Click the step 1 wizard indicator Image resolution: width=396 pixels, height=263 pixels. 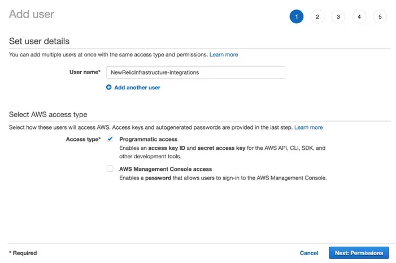click(x=297, y=17)
